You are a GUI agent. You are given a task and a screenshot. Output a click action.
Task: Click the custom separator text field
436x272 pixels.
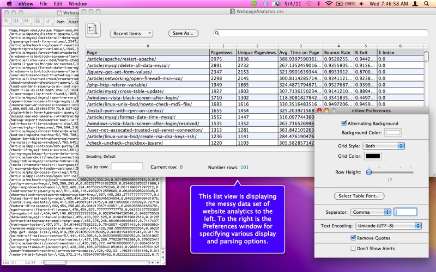click(x=405, y=212)
